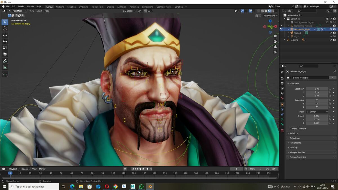Click the zoom viewport magnifier icon
The height and width of the screenshot is (190, 338).
pyautogui.click(x=275, y=36)
